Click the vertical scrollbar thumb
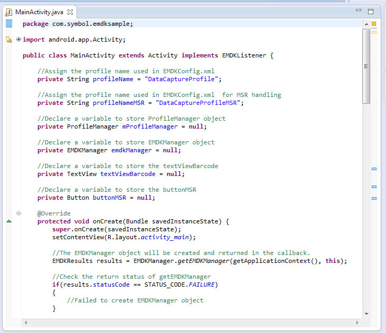386x333 pixels. (366, 66)
